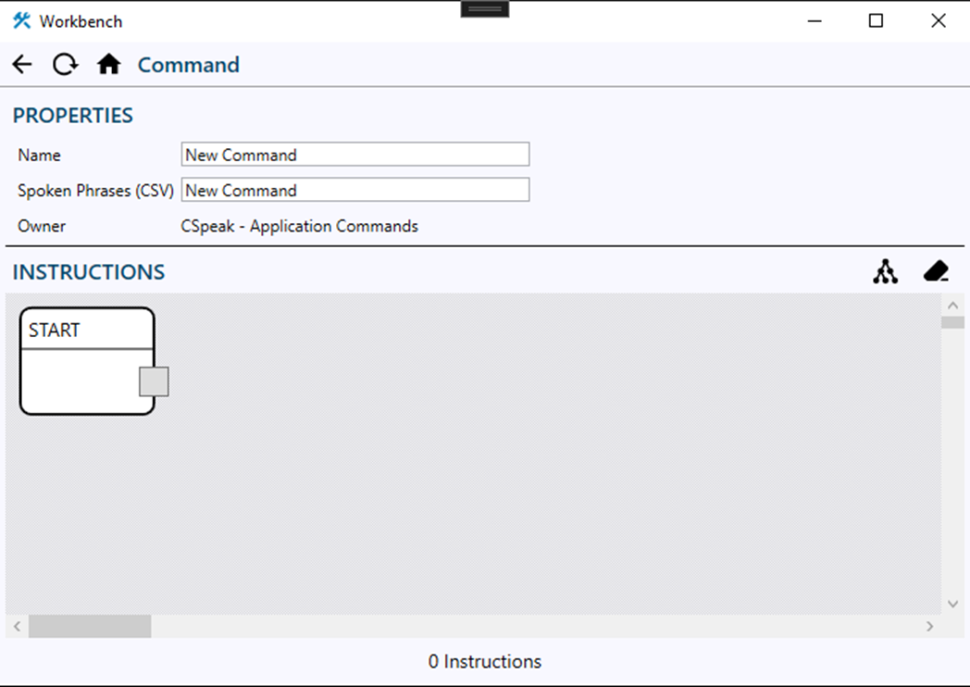Click the auto-arrange hierarchy icon in Instructions
970x687 pixels.
click(x=886, y=272)
